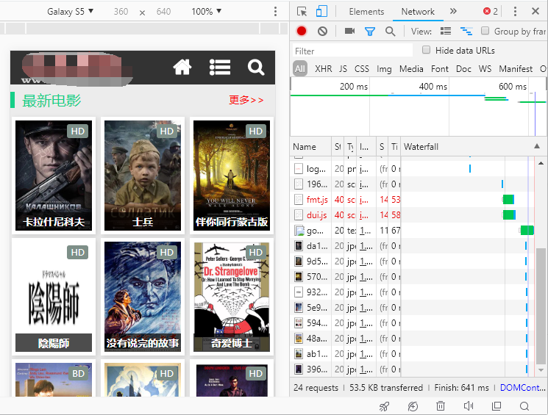The width and height of the screenshot is (548, 415).
Task: Filter requests by Font
Action: click(440, 69)
